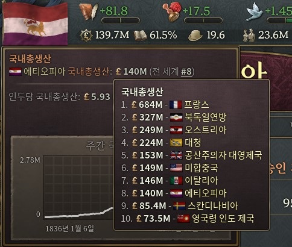Click the 오스트리아 flag in the ranking
Image resolution: width=292 pixels, height=247 pixels.
pos(176,130)
